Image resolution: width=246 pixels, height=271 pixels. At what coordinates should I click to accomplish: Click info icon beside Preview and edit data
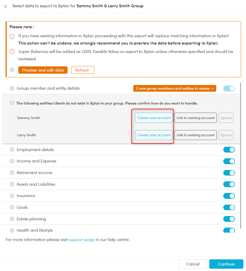(x=12, y=70)
